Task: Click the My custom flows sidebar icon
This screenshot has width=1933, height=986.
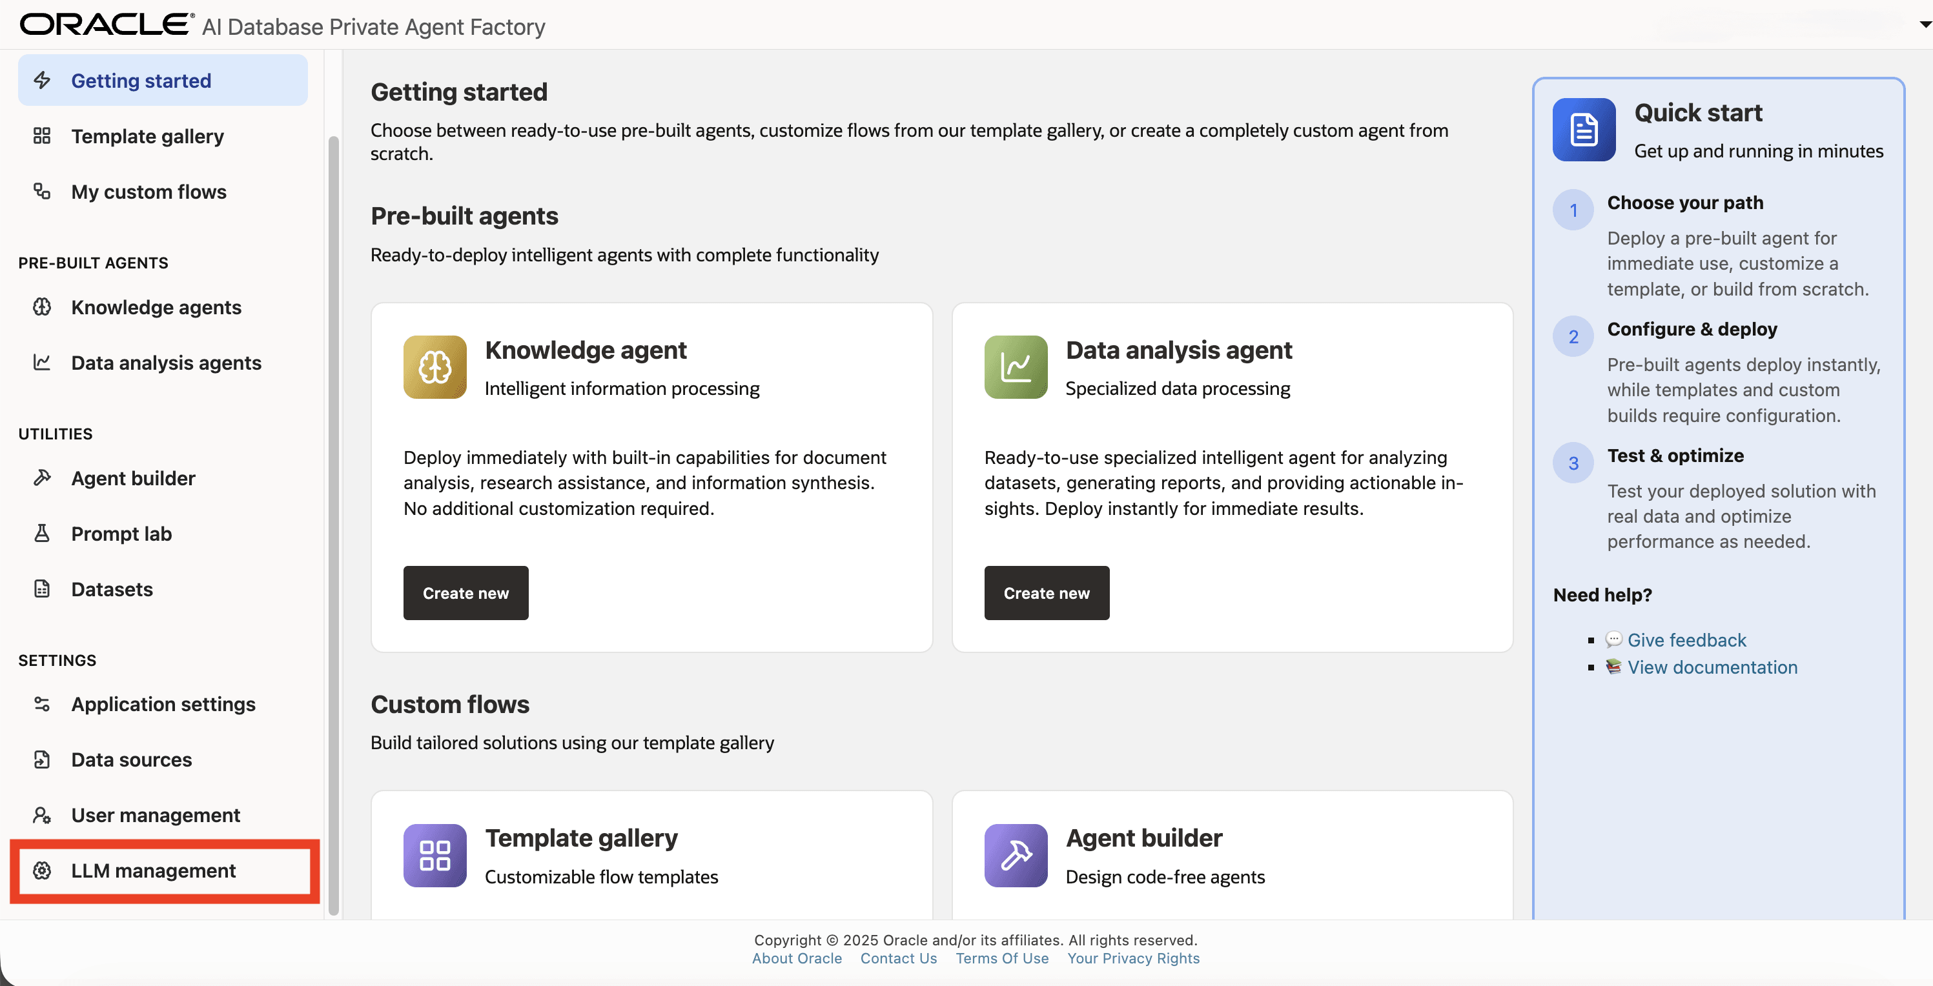Action: point(42,191)
